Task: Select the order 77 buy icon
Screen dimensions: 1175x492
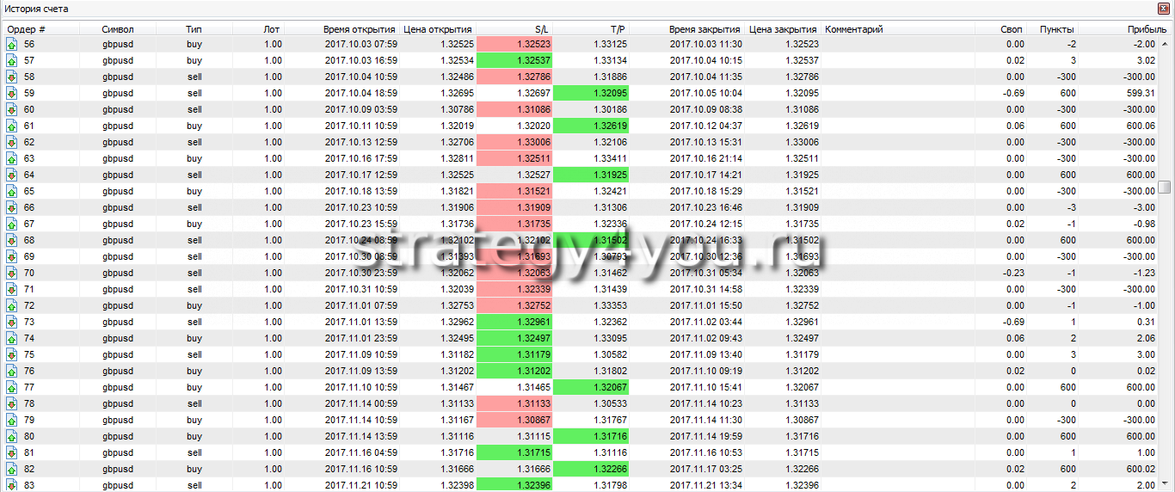Action: pyautogui.click(x=12, y=387)
